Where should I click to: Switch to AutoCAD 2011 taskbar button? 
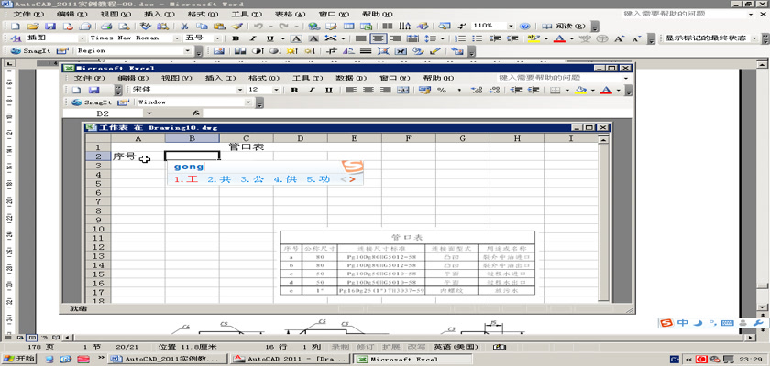[x=291, y=360]
